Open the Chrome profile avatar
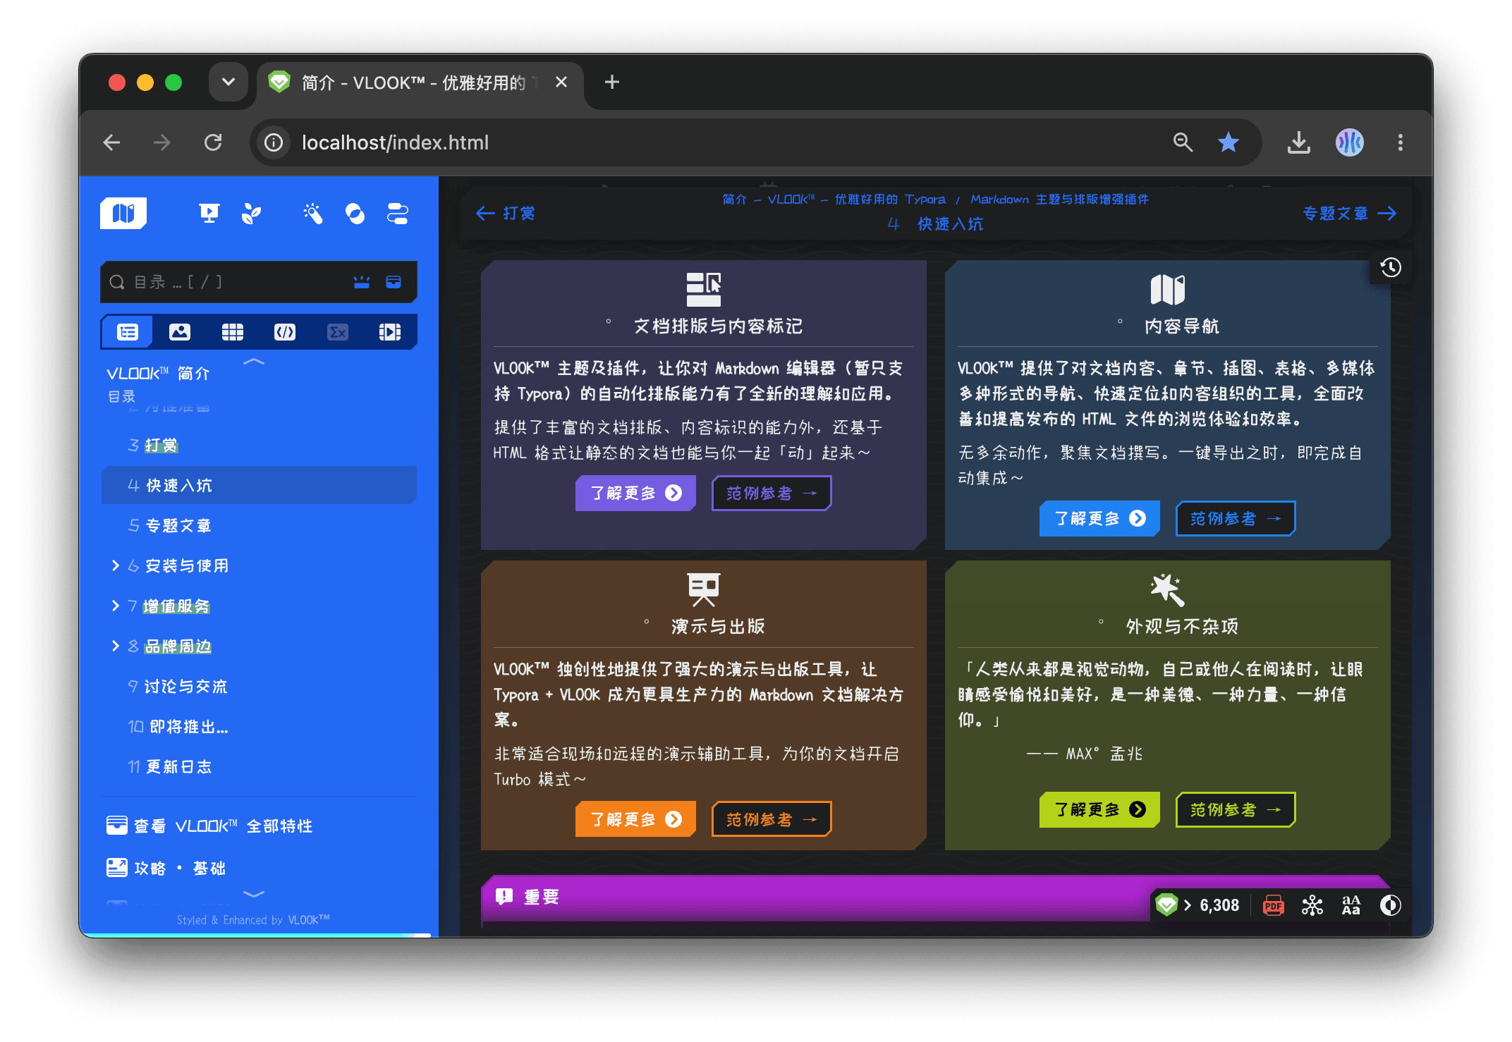Screen dimensions: 1512x1042 coord(1350,142)
